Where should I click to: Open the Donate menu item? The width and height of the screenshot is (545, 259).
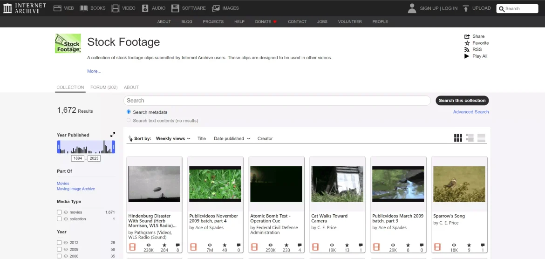pyautogui.click(x=266, y=21)
